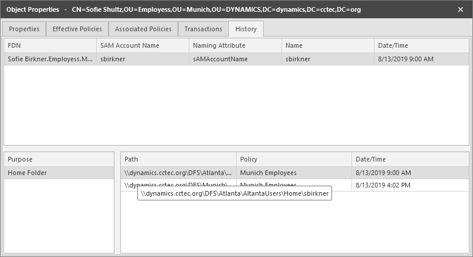Open the Effective Policies tab
This screenshot has width=473, height=257.
(x=77, y=29)
